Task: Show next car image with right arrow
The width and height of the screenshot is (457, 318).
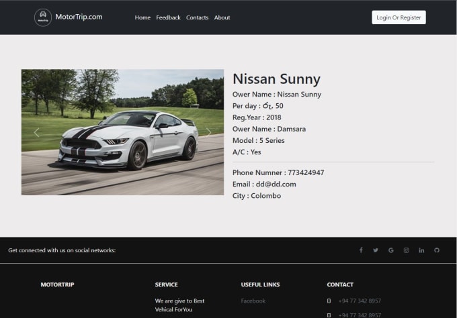Action: pyautogui.click(x=209, y=132)
